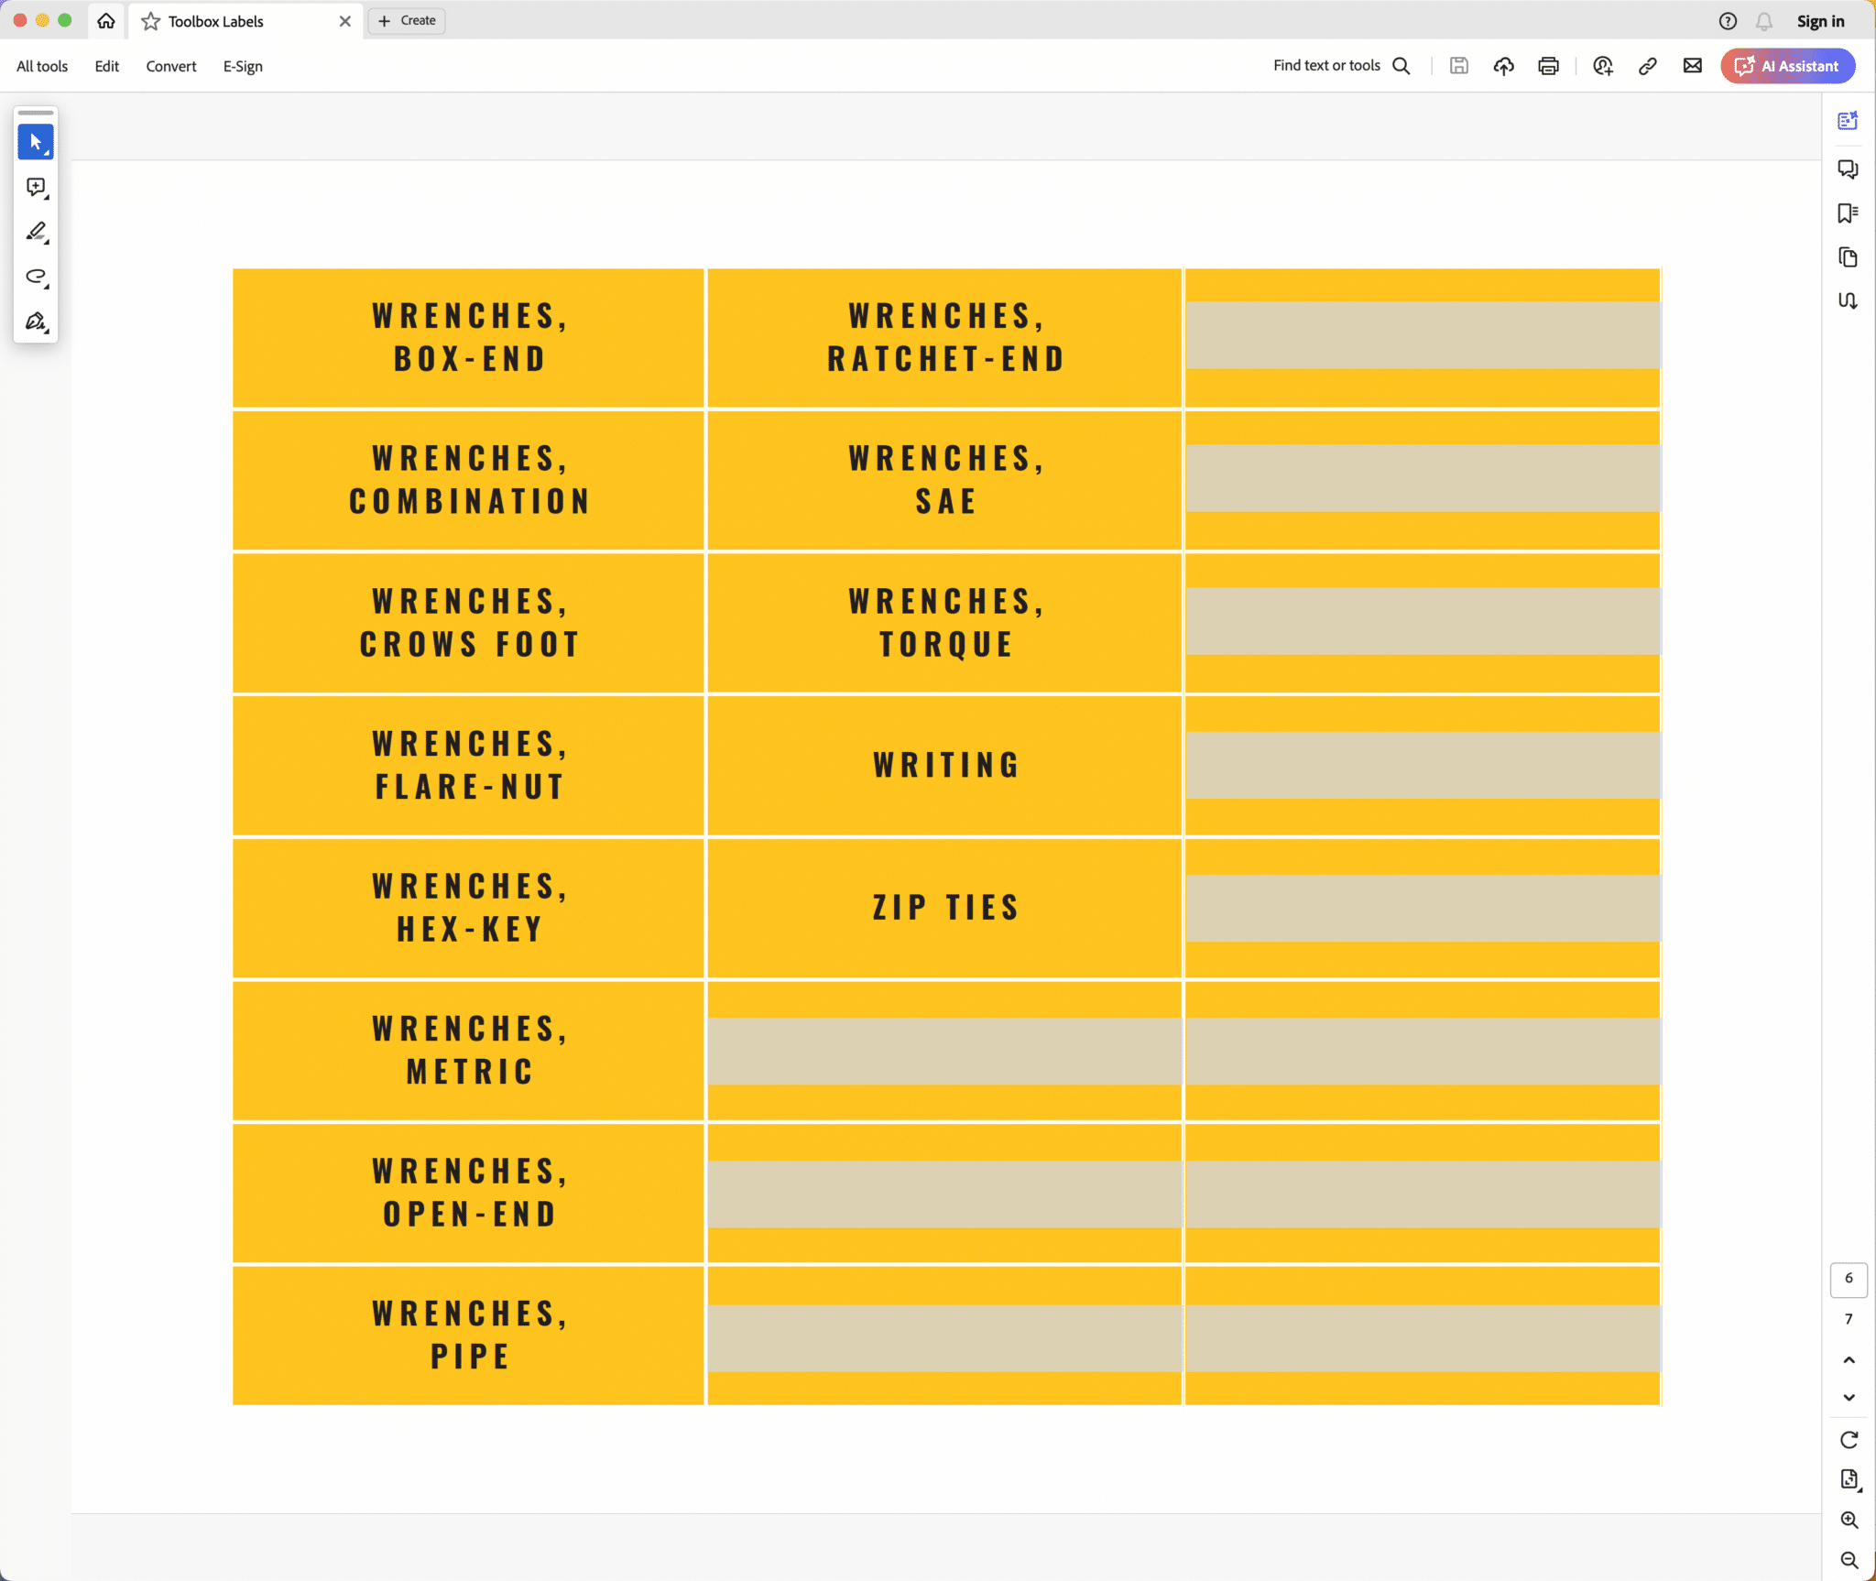
Task: Open the fill and sign pen tool
Action: coord(36,322)
